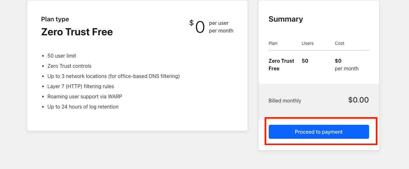The height and width of the screenshot is (169, 409).
Task: Click the '50 user limit' bullet
Action: [x=62, y=56]
